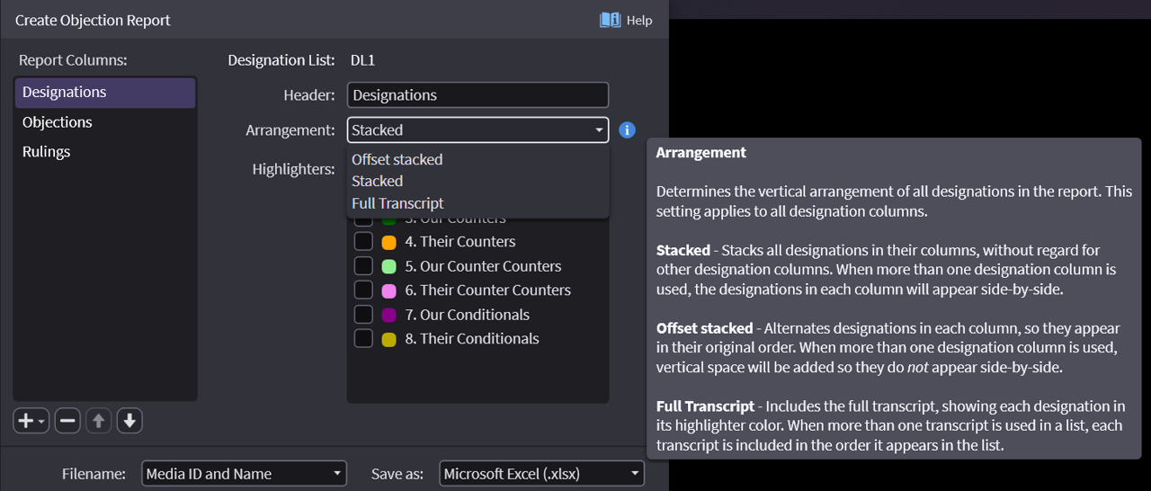Viewport: 1151px width, 491px height.
Task: Select Rulings in Report Columns
Action: 47,152
